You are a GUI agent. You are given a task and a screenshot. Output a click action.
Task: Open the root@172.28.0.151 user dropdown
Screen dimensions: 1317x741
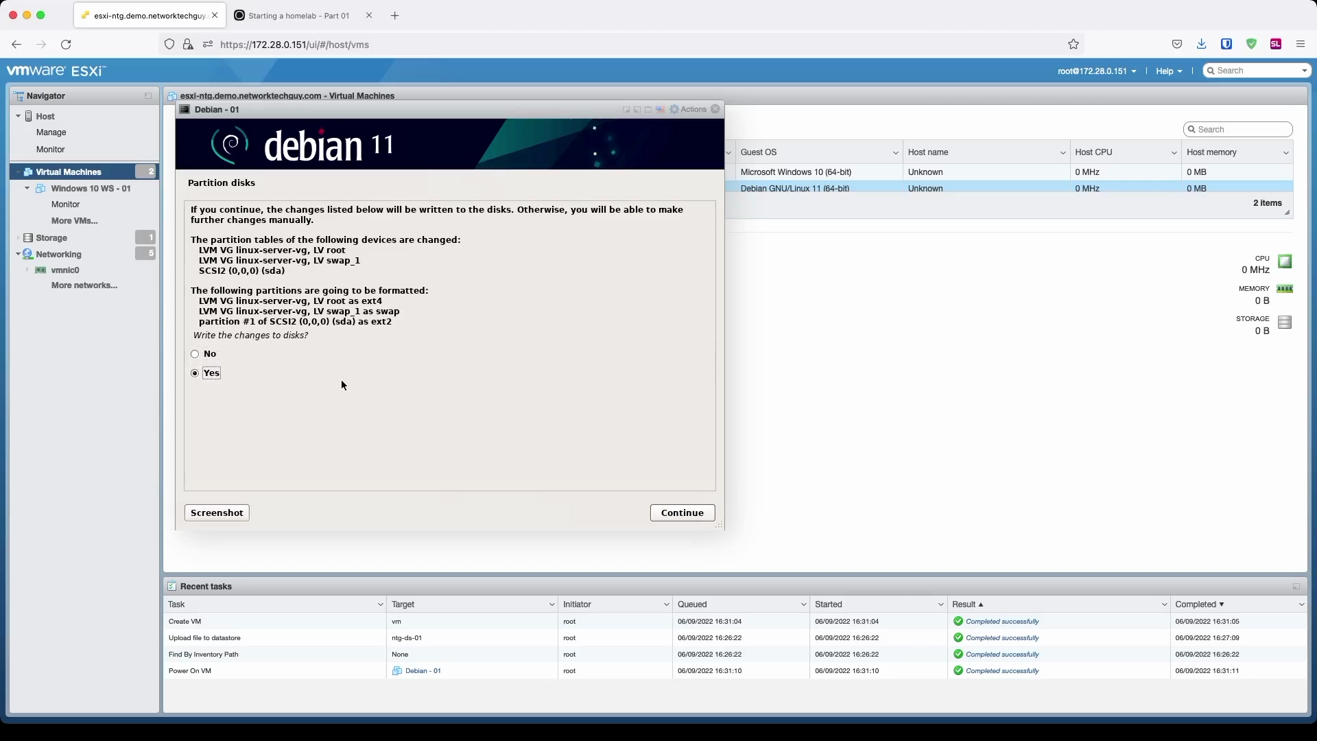tap(1097, 71)
